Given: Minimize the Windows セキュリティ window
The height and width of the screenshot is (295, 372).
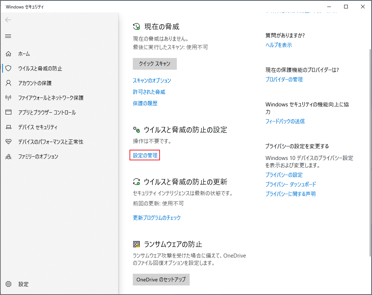Looking at the screenshot, I should 329,7.
